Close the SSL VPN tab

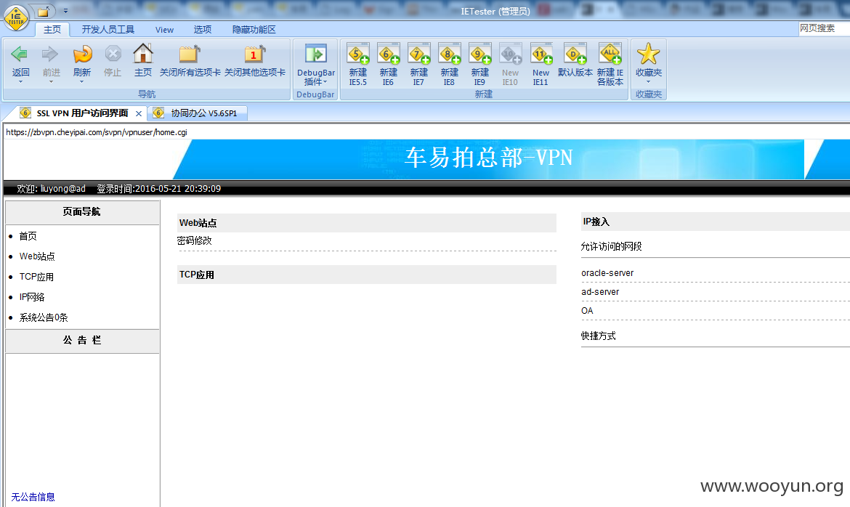pos(139,113)
